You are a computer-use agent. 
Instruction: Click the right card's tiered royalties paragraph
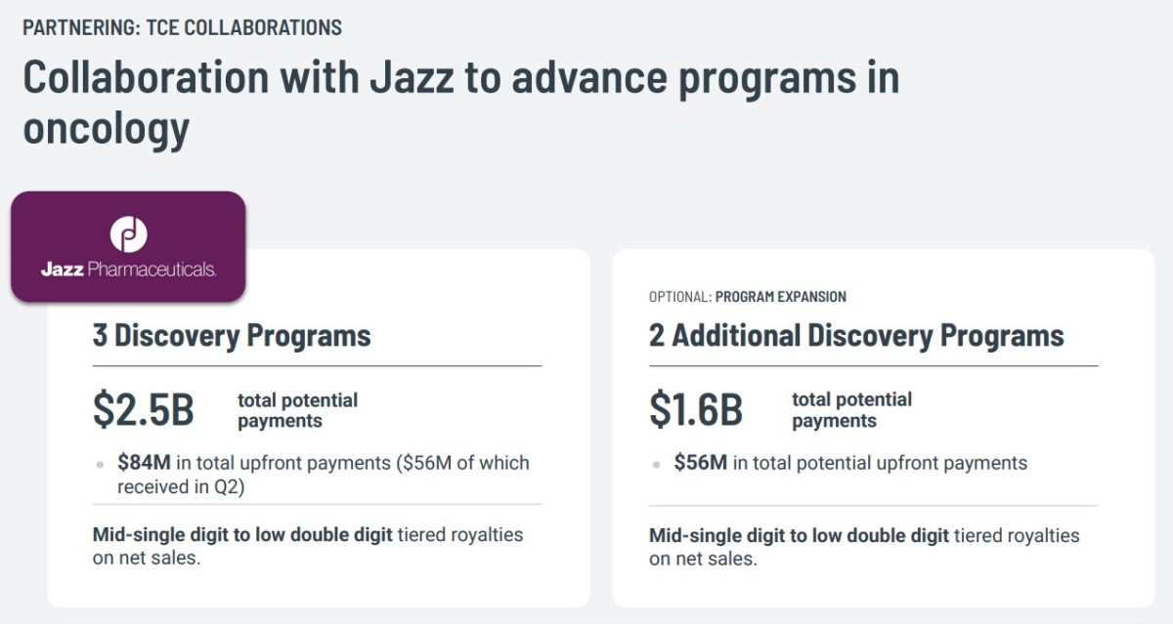tap(864, 547)
